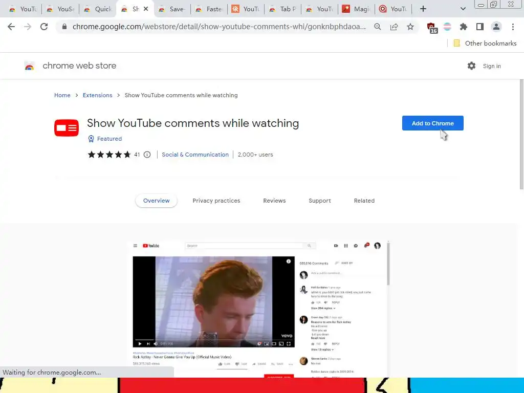Click the address bar URL
Screen dimensions: 524x393
219,27
